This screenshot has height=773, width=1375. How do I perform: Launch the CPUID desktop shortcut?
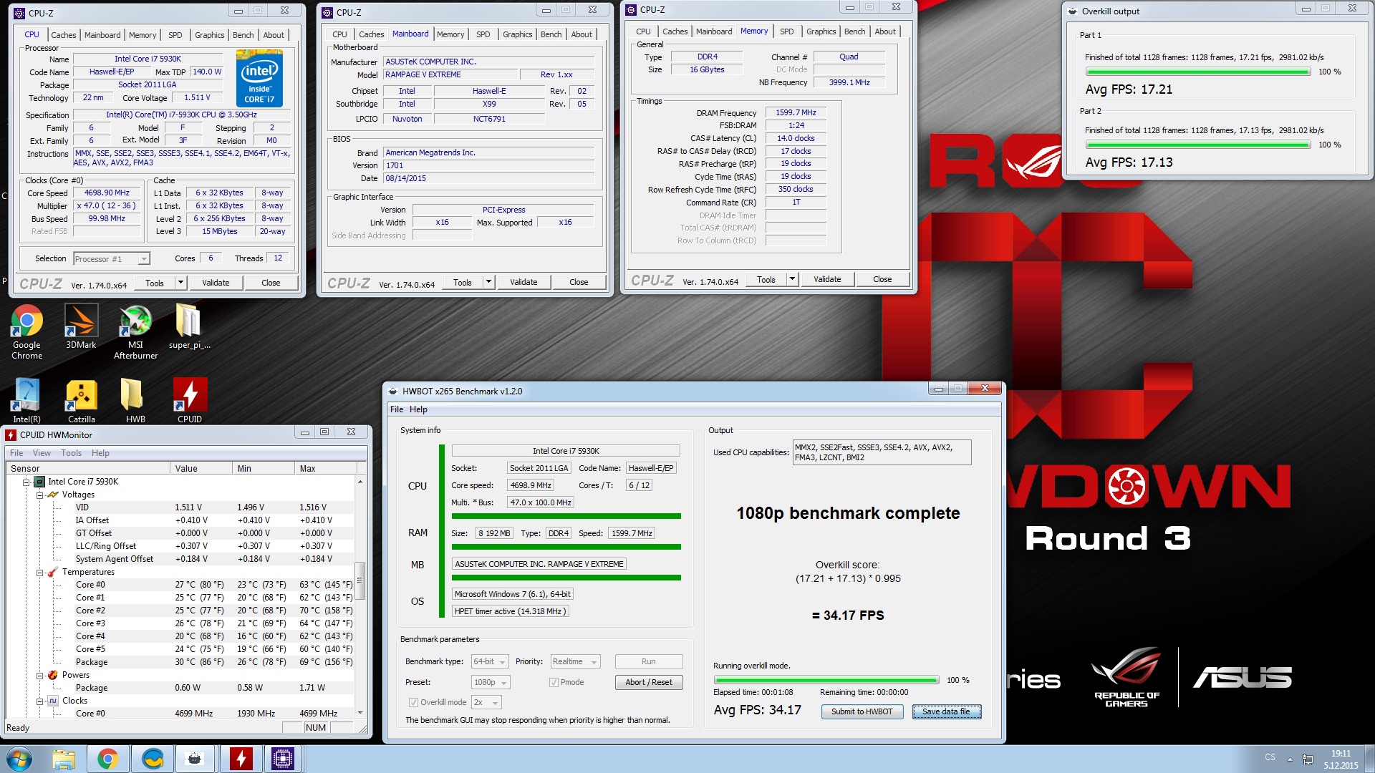pos(190,401)
